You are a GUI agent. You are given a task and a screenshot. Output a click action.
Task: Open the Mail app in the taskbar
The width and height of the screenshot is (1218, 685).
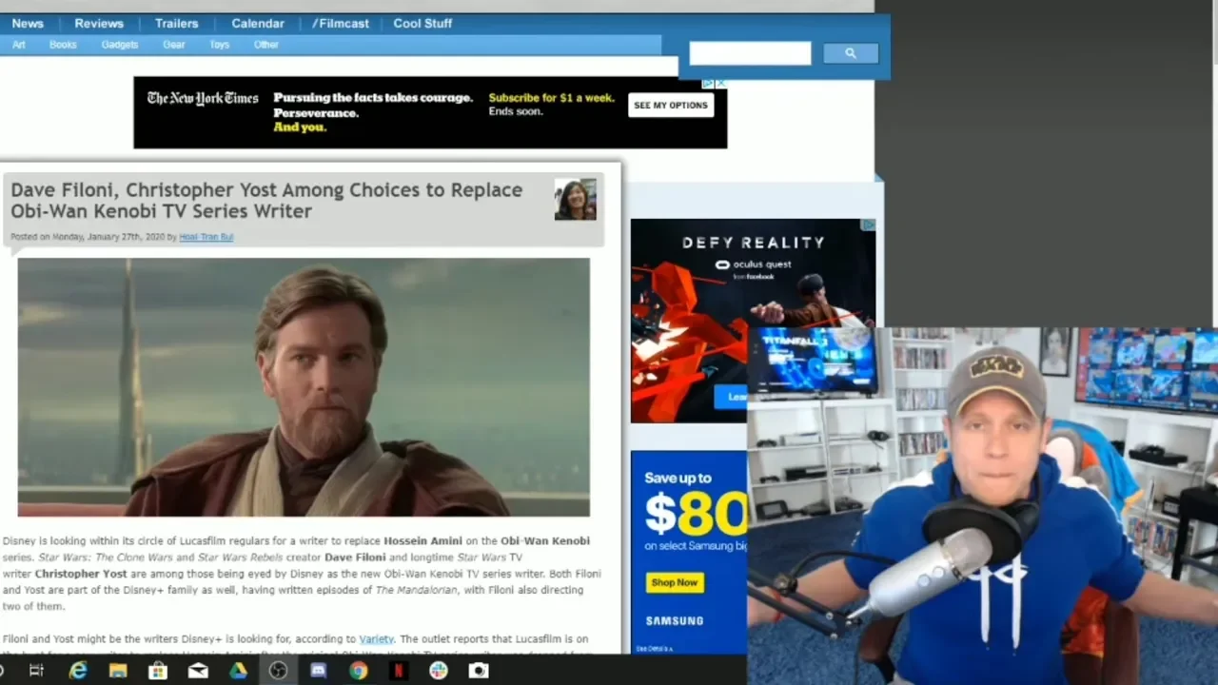pos(198,671)
